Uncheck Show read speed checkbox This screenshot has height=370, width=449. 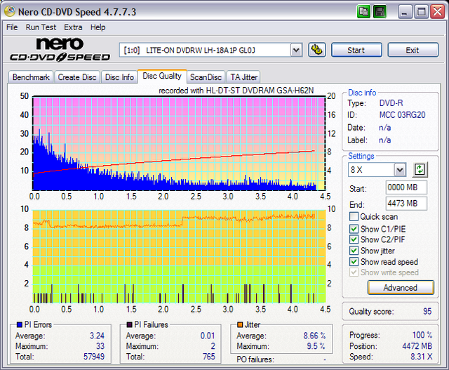coord(354,261)
